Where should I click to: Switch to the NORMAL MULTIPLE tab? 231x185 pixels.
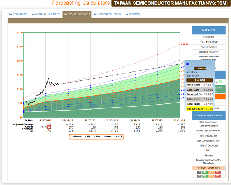click(46, 14)
